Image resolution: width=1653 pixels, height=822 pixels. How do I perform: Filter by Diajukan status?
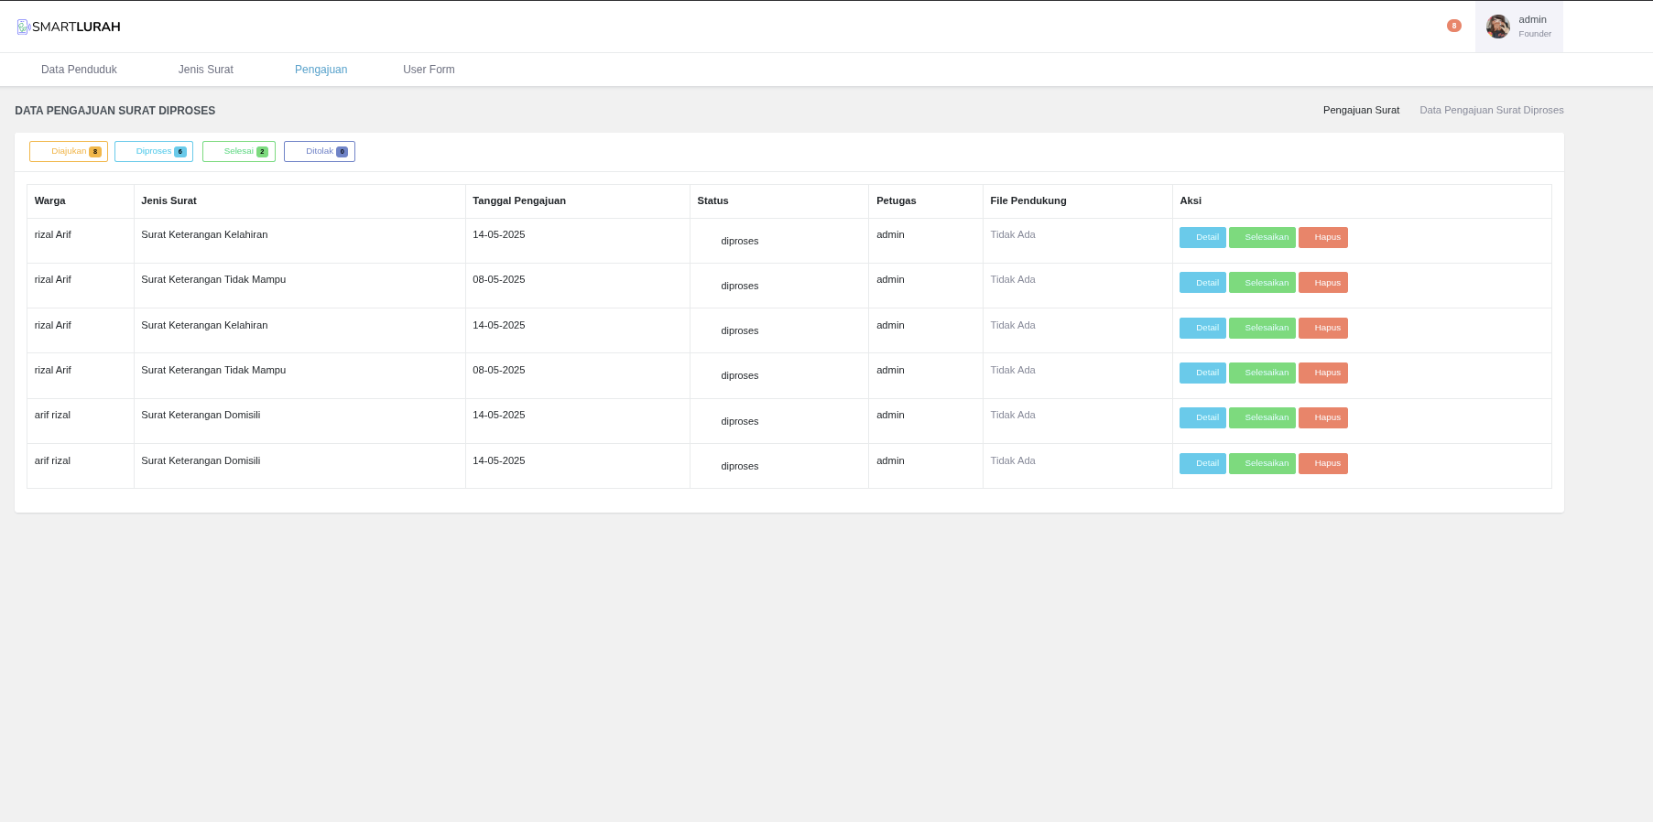pos(69,152)
